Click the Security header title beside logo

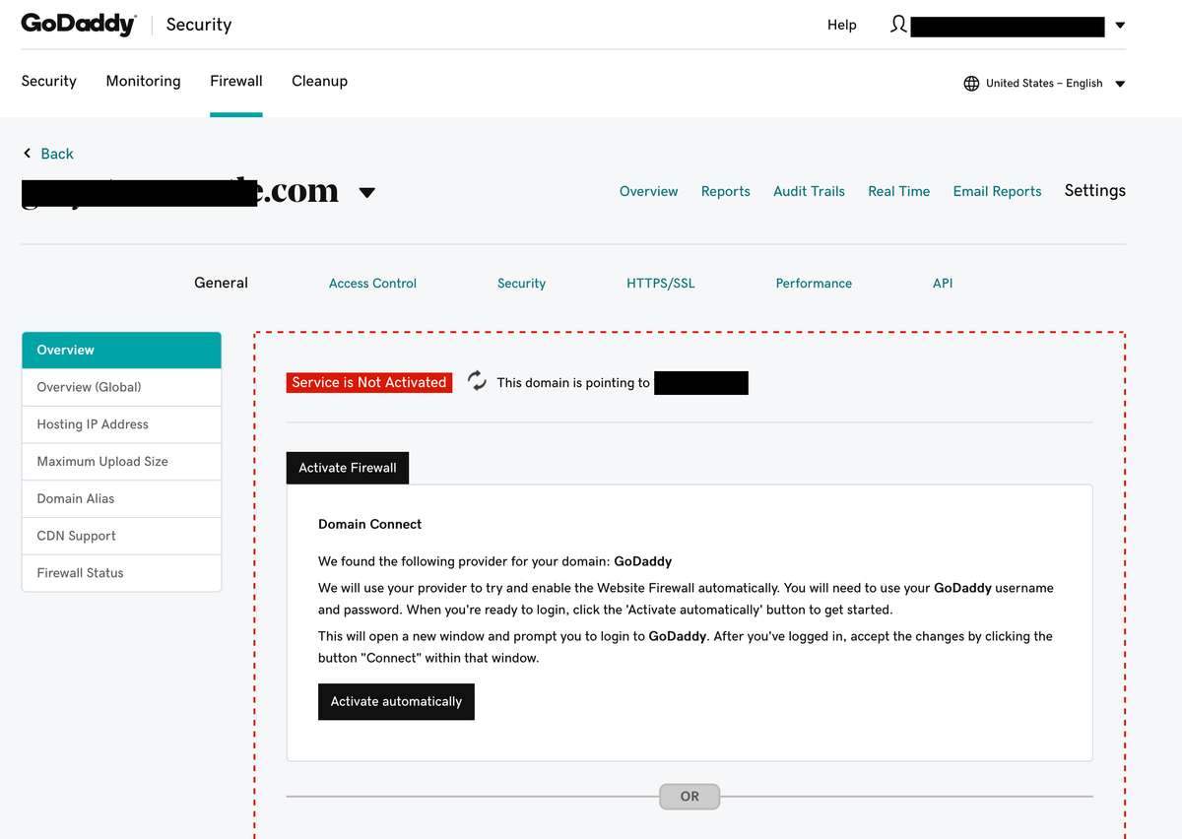[199, 25]
